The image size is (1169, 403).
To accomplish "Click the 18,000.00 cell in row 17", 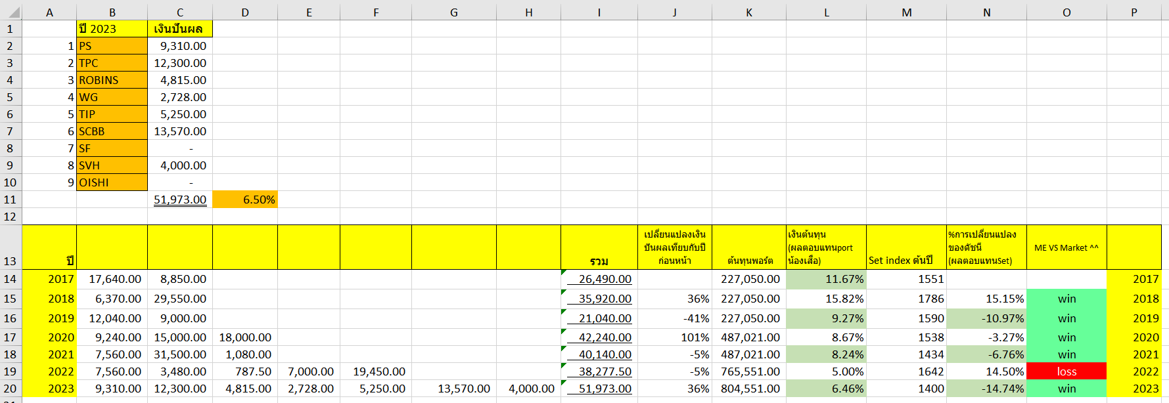I will tap(245, 337).
